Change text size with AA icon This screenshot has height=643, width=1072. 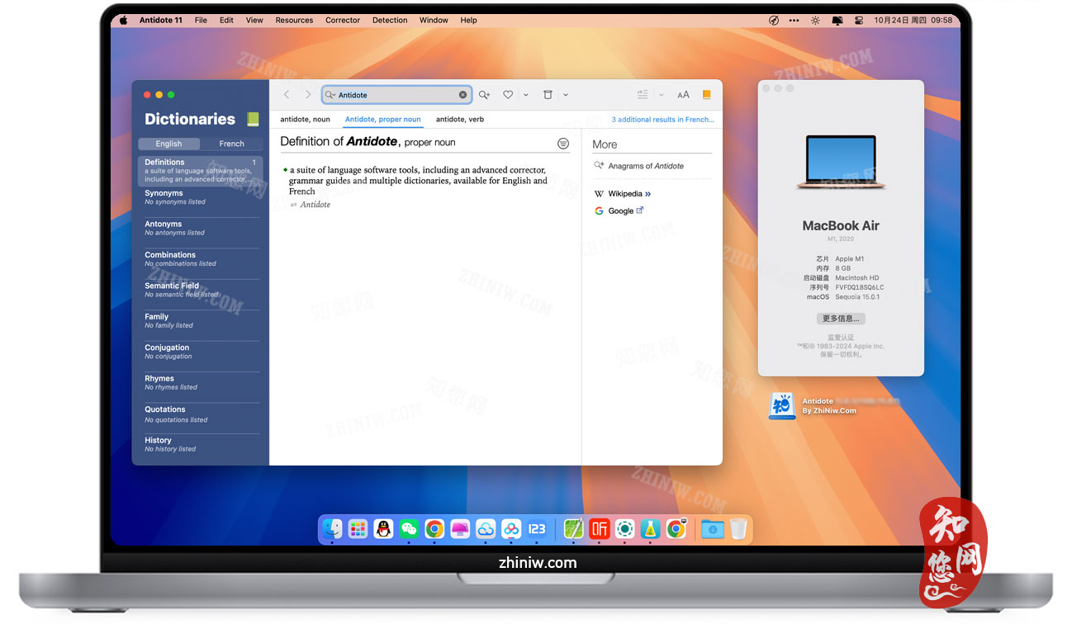[x=683, y=95]
